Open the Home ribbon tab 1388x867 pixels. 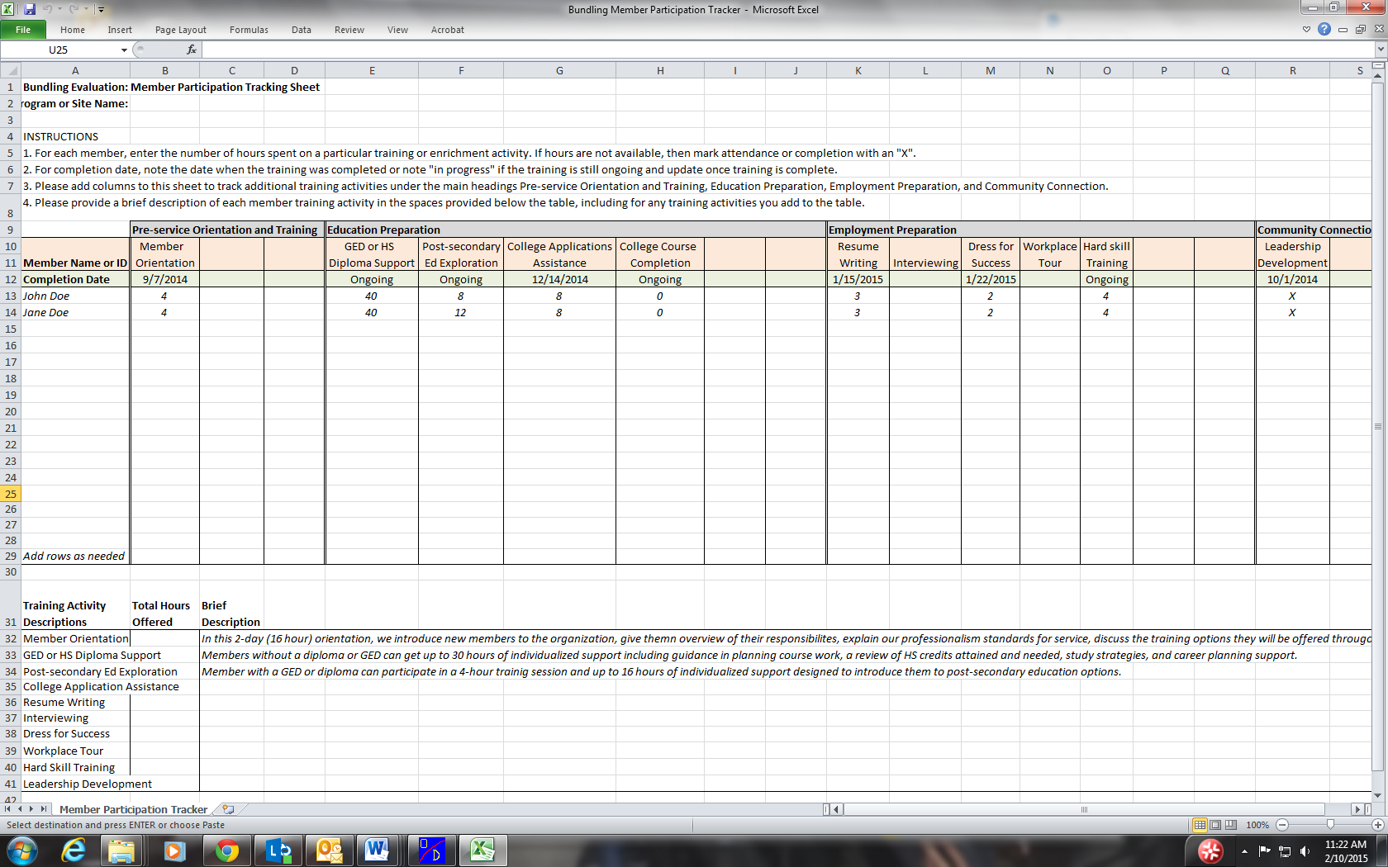click(x=73, y=30)
